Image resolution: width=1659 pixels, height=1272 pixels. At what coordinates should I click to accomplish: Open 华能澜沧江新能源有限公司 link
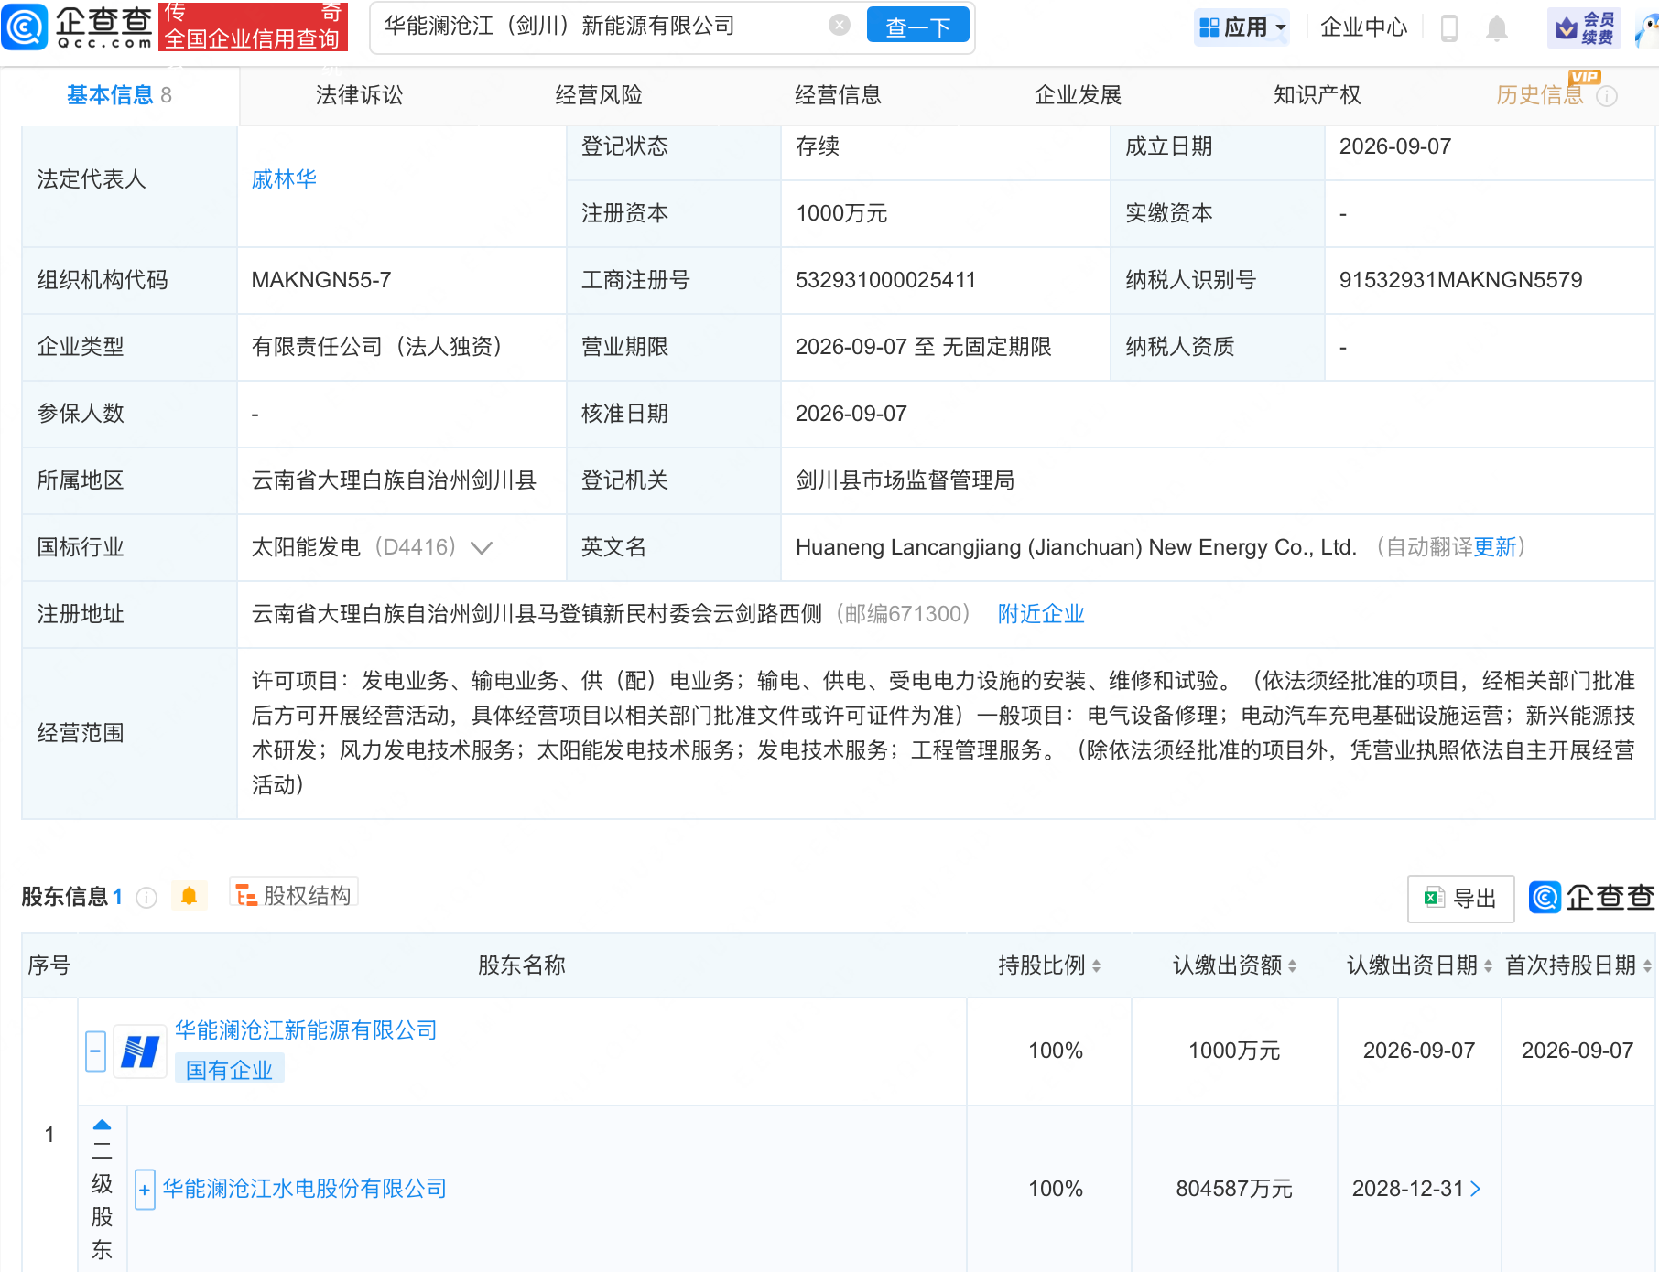(x=306, y=1030)
